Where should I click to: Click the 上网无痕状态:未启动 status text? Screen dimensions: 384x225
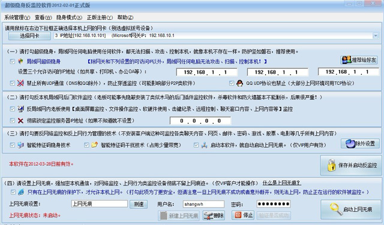click(35, 215)
